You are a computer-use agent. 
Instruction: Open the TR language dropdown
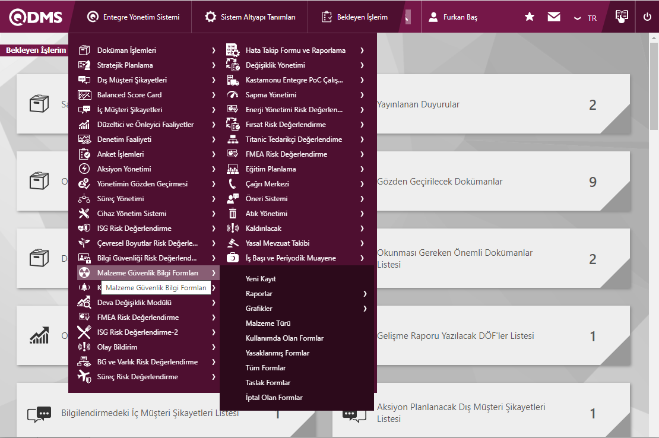(x=585, y=18)
